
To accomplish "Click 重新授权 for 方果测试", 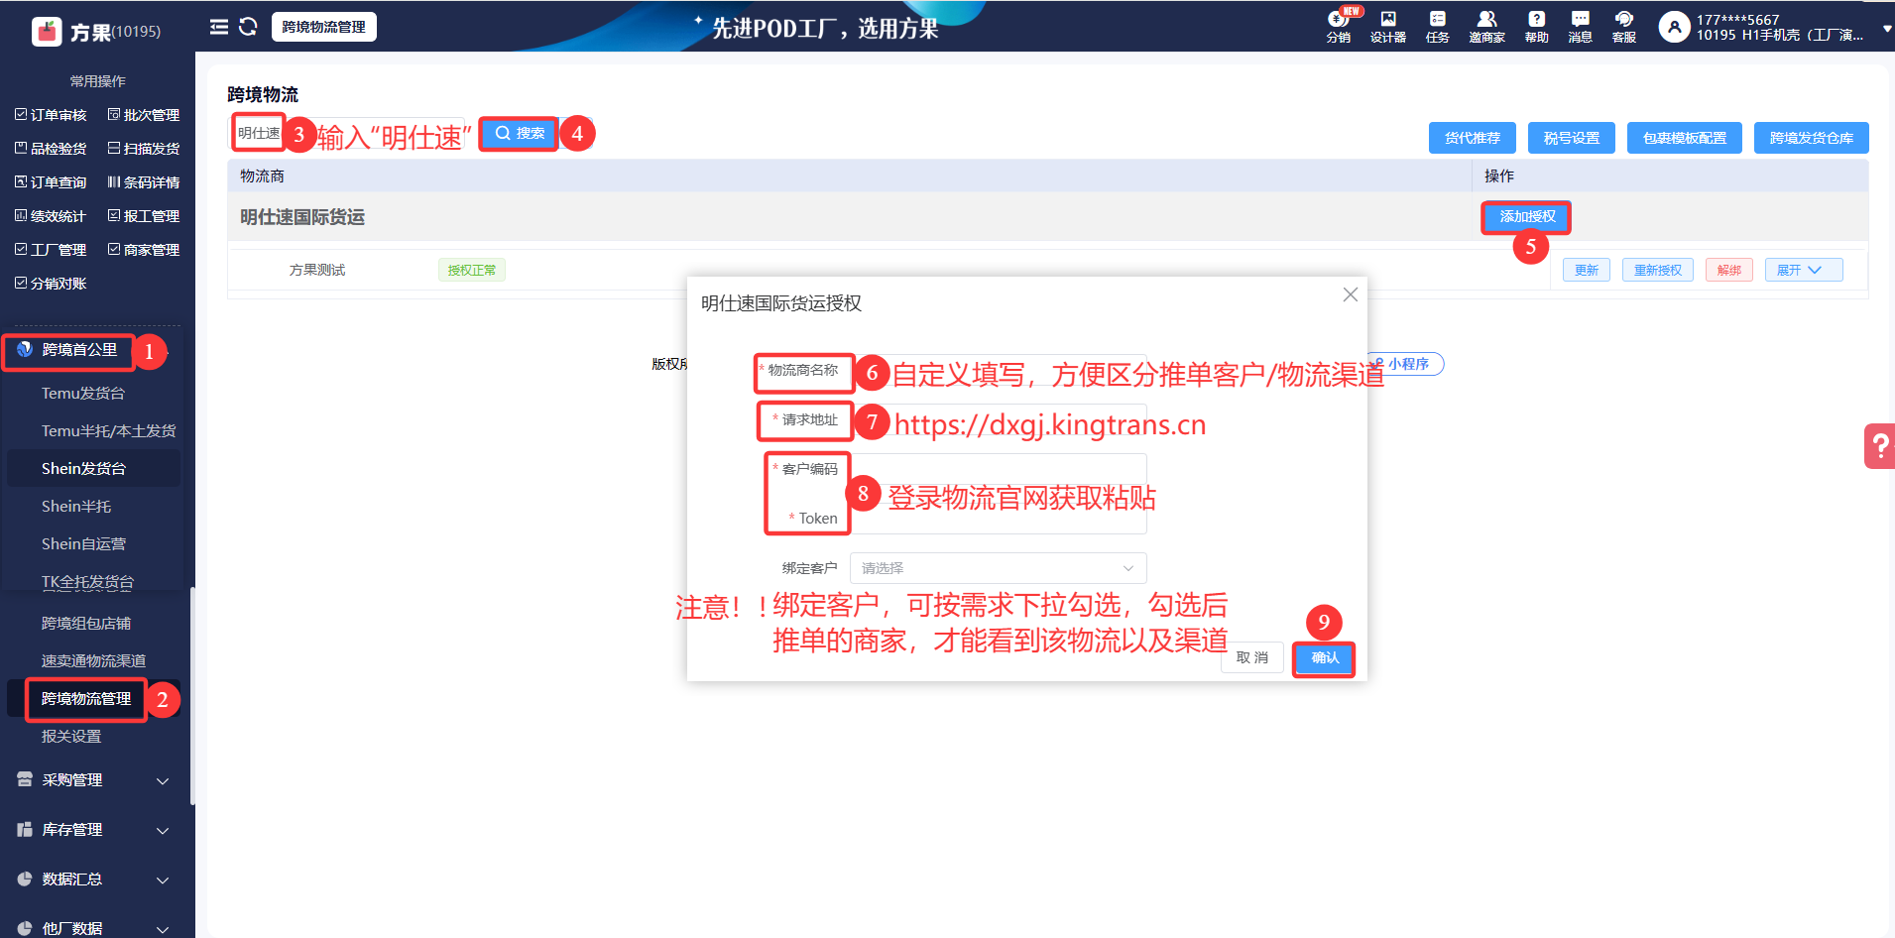I will click(x=1658, y=270).
